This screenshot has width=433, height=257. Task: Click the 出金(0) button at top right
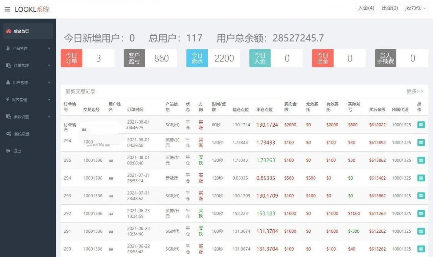pyautogui.click(x=390, y=8)
